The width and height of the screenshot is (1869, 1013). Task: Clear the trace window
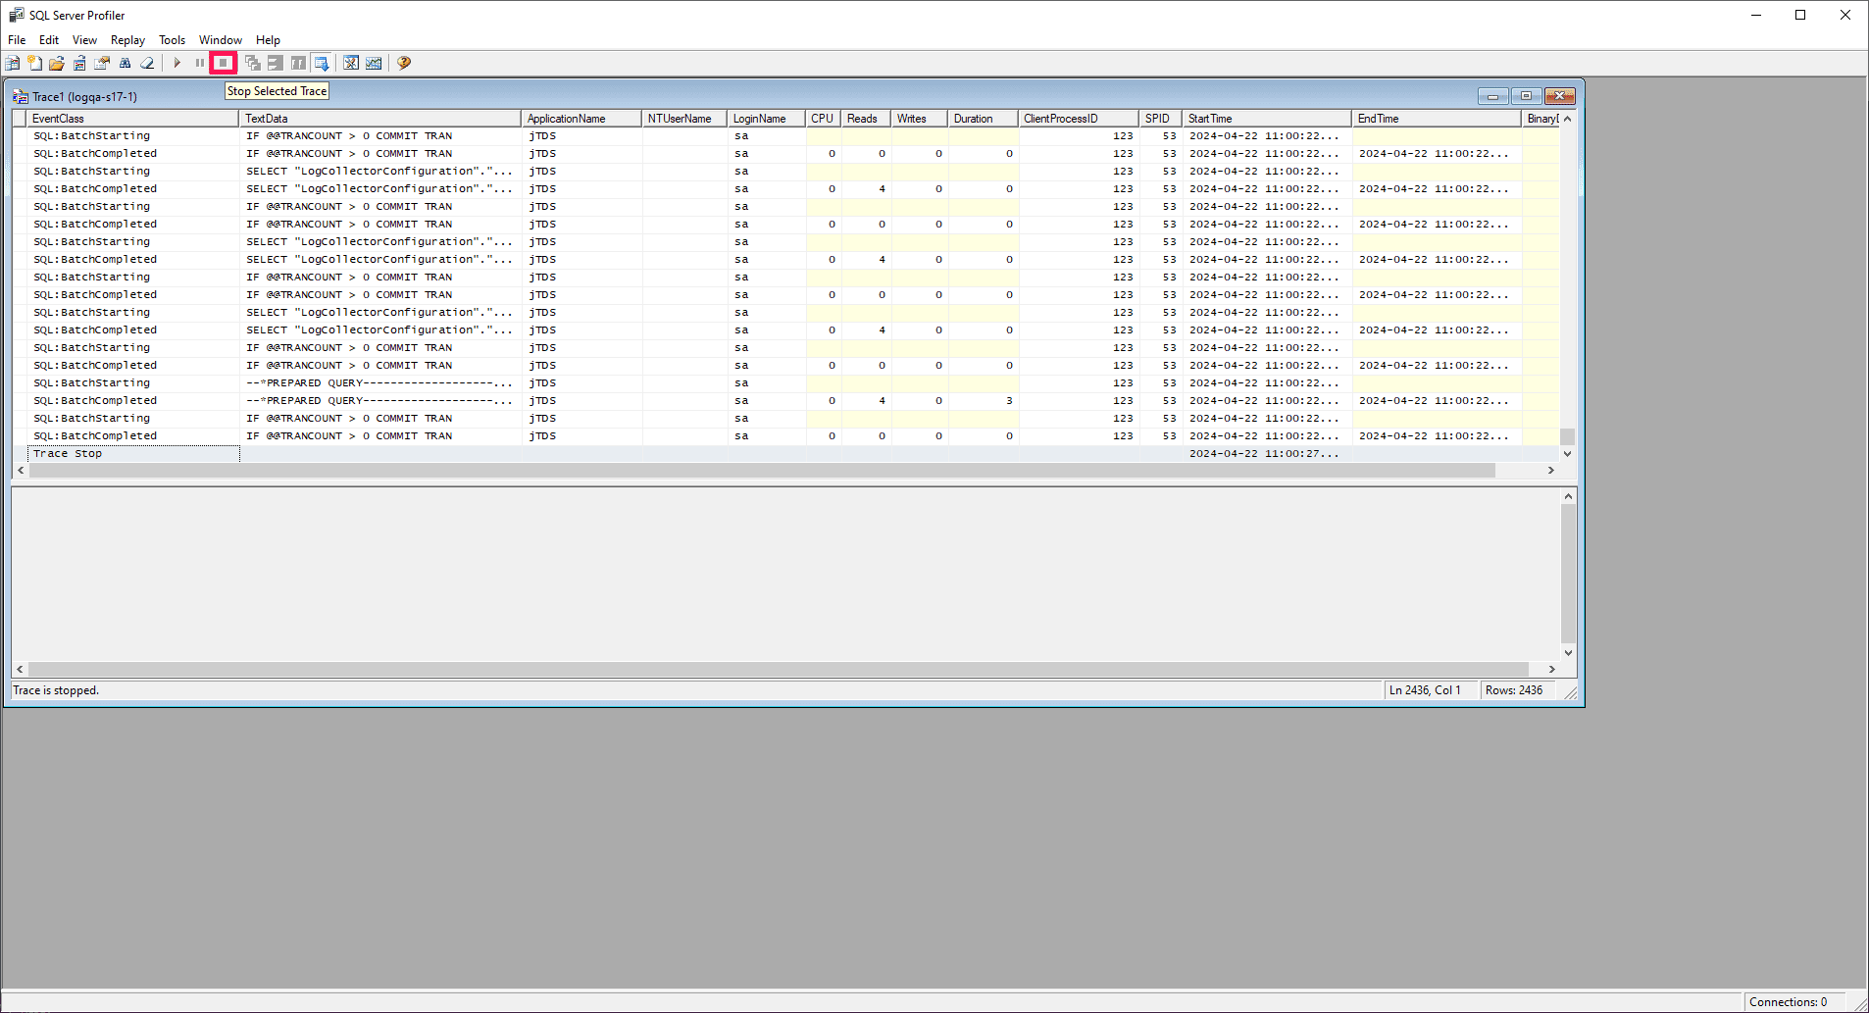click(x=147, y=63)
